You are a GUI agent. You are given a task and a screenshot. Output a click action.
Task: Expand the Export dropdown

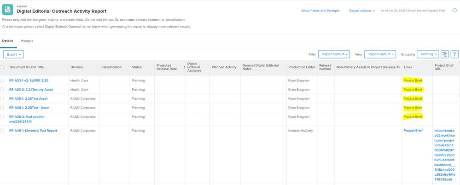[x=13, y=54]
